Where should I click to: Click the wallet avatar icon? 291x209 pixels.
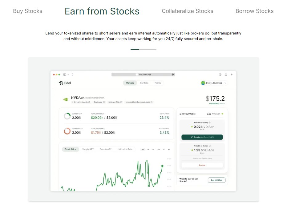click(203, 83)
